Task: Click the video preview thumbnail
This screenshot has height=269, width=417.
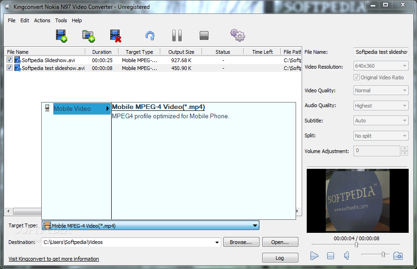Action: click(357, 201)
